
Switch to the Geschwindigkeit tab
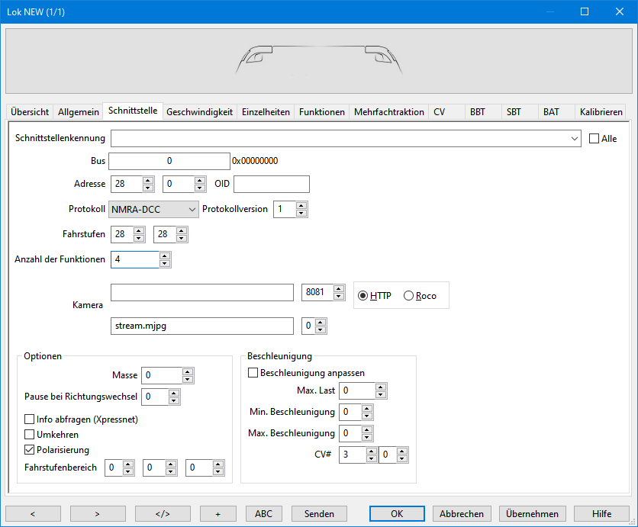point(199,111)
